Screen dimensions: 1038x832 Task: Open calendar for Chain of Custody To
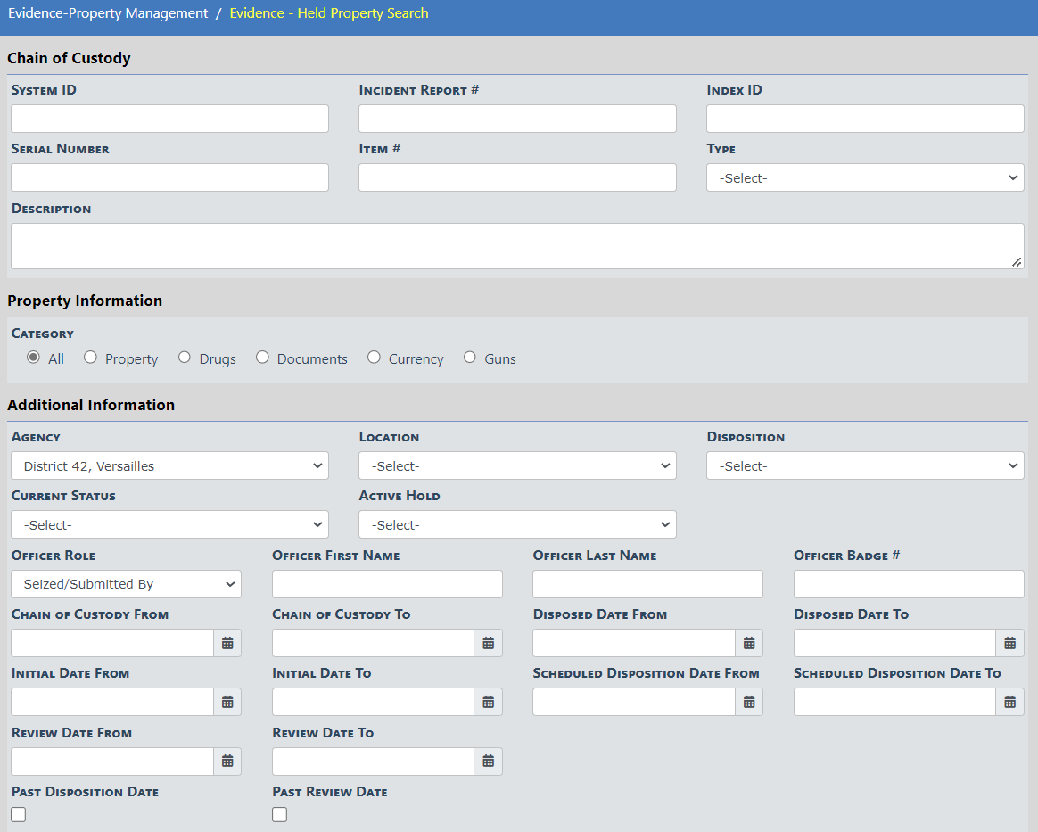pyautogui.click(x=488, y=643)
